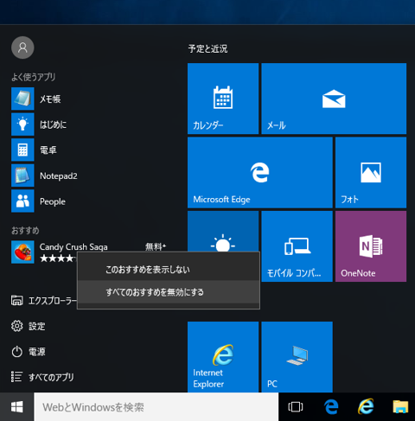Select このおすすめを表示しない in context menu
Image resolution: width=415 pixels, height=421 pixels.
(169, 270)
